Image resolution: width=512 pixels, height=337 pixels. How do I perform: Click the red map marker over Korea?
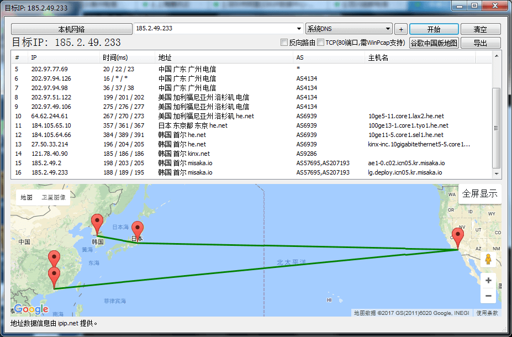(x=98, y=224)
